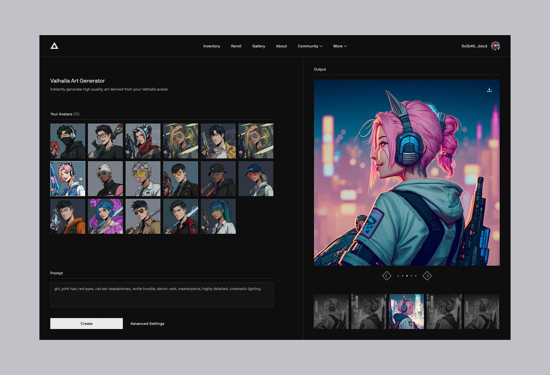
Task: Open the About page
Action: pyautogui.click(x=281, y=46)
